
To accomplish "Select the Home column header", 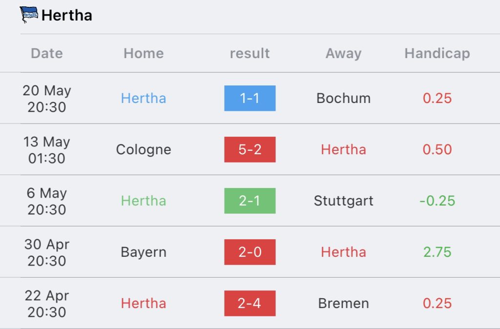I will tap(144, 53).
